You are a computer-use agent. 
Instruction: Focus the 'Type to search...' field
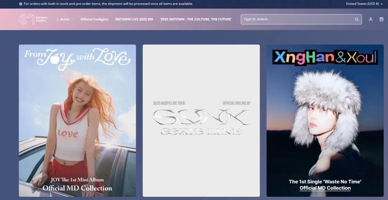[296, 19]
